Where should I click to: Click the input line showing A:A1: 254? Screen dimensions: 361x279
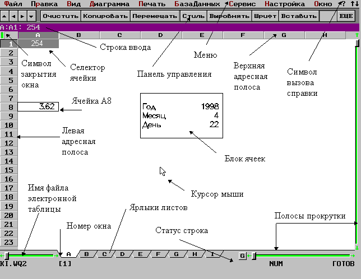tap(179, 27)
